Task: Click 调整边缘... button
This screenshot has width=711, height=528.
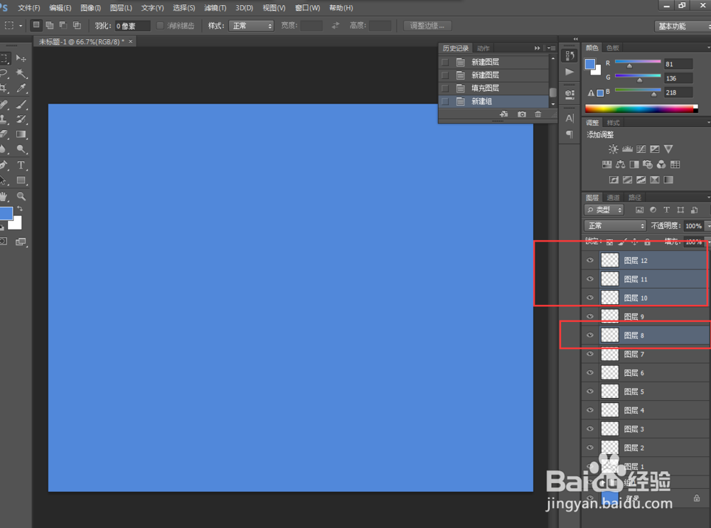Action: click(427, 26)
